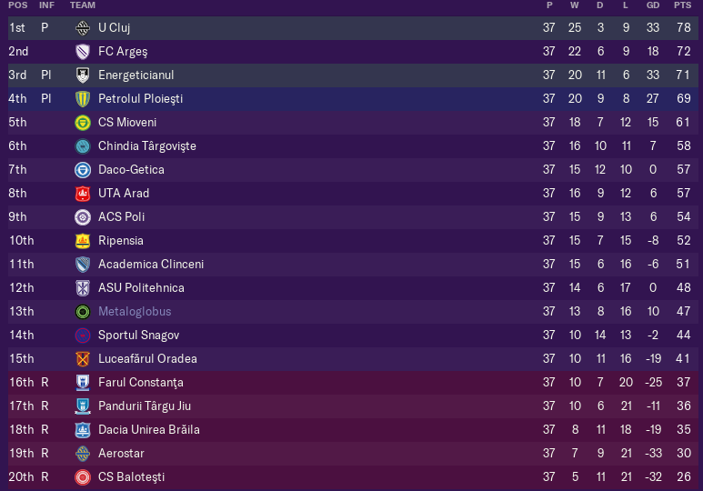Image resolution: width=703 pixels, height=491 pixels.
Task: Click the CS Mioveni green badge
Action: pyautogui.click(x=83, y=123)
